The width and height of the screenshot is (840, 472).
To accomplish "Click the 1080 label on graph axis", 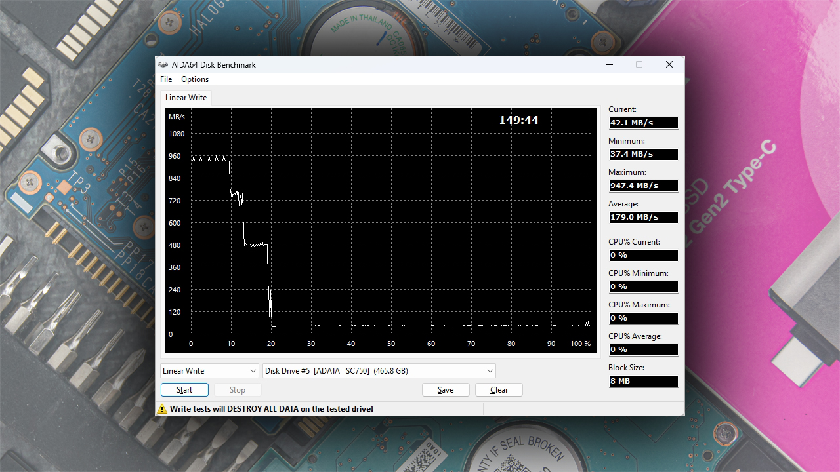I will click(177, 134).
